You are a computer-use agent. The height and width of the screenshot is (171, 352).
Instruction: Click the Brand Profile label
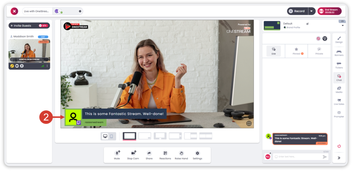coord(293,27)
